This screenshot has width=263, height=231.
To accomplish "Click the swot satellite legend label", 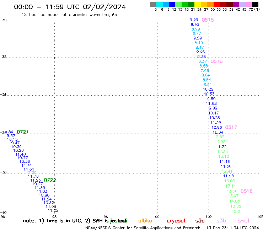I will coord(244,221).
